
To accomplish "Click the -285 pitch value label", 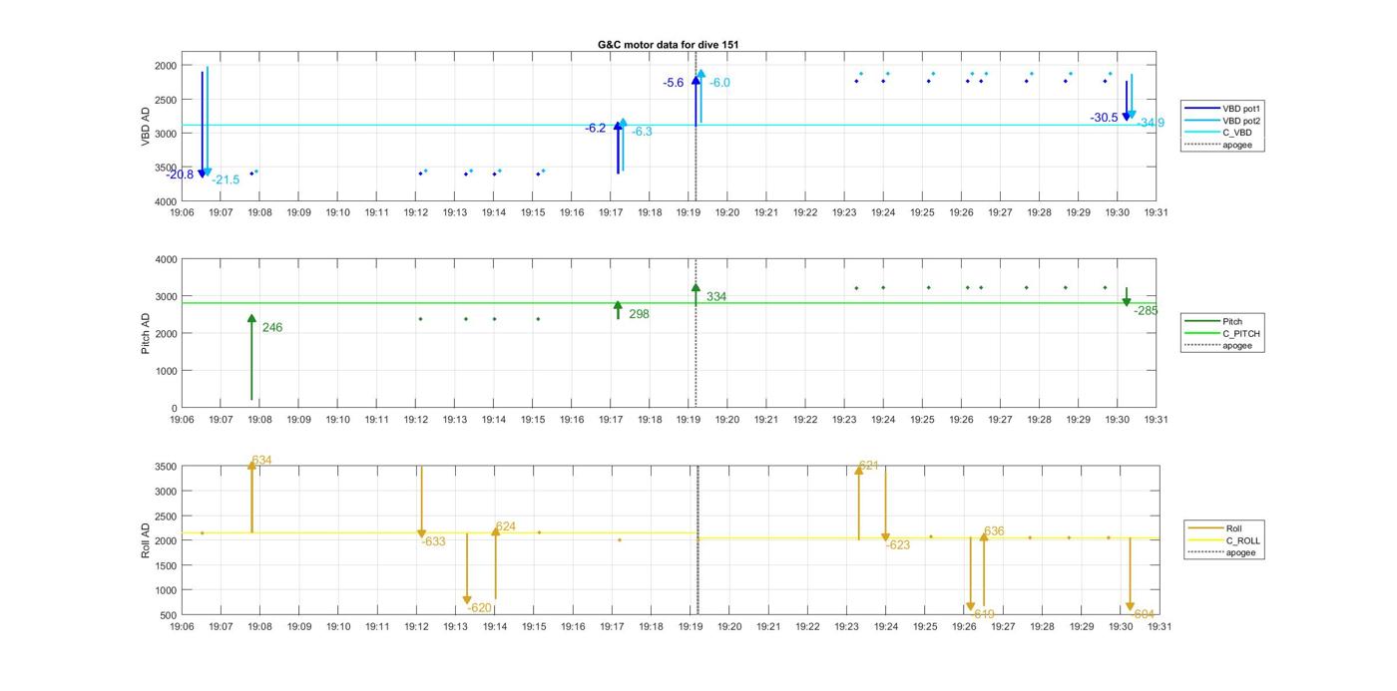I will tap(1147, 310).
